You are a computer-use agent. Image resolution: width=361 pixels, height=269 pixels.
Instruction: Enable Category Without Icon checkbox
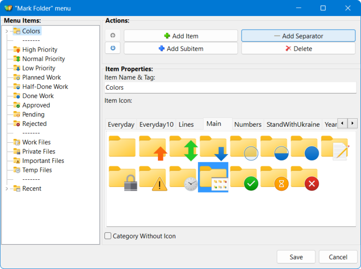pyautogui.click(x=108, y=236)
